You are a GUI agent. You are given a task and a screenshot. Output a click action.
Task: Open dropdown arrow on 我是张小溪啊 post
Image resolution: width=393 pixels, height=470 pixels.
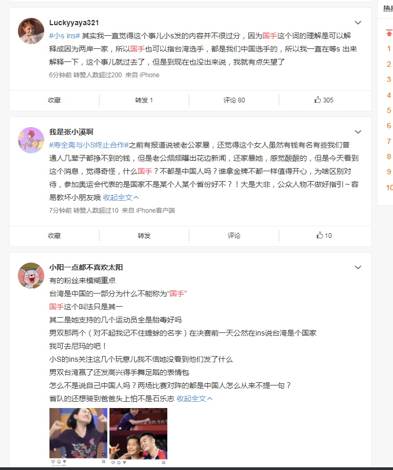[x=358, y=132]
